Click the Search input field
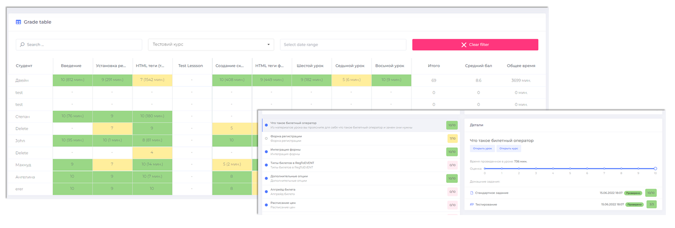The height and width of the screenshot is (228, 675). tap(82, 45)
